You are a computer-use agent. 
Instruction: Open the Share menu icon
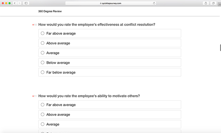[x=206, y=3]
